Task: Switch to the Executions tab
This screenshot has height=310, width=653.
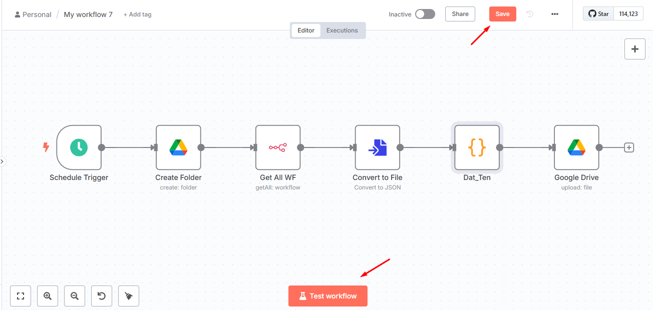Action: 342,30
